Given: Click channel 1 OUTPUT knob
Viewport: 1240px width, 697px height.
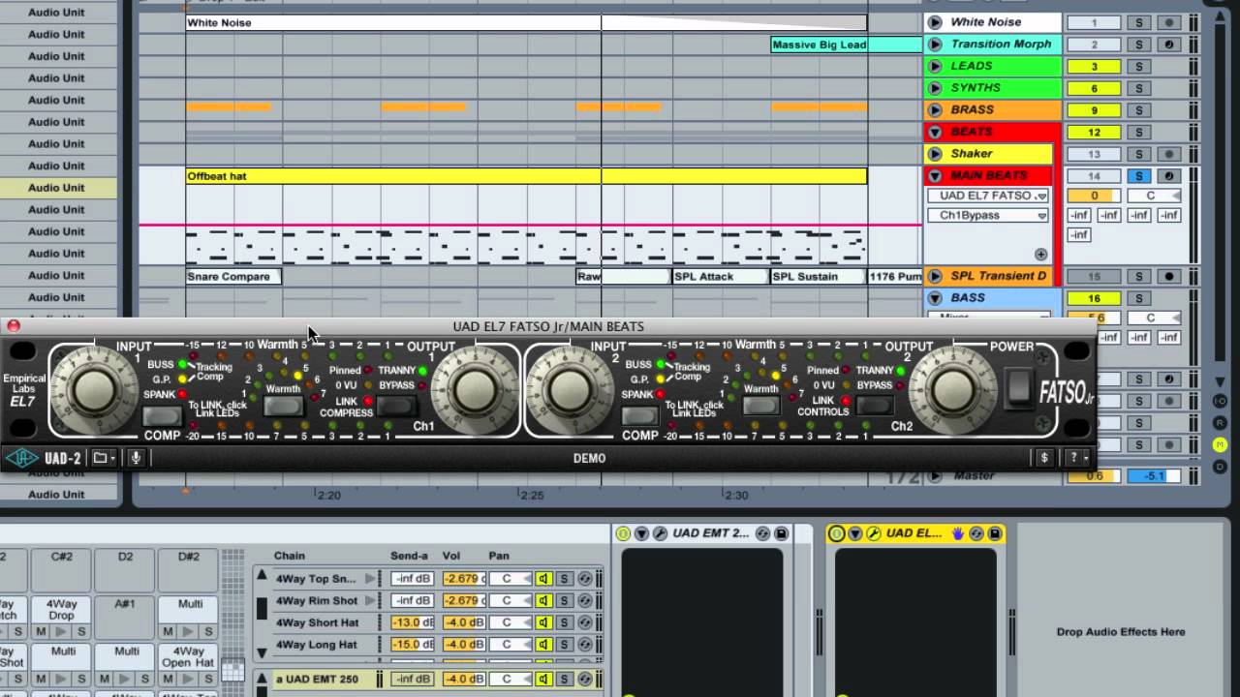Looking at the screenshot, I should coord(474,389).
